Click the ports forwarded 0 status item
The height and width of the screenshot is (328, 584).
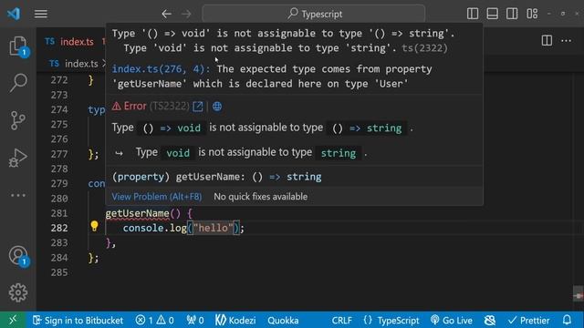tap(195, 320)
